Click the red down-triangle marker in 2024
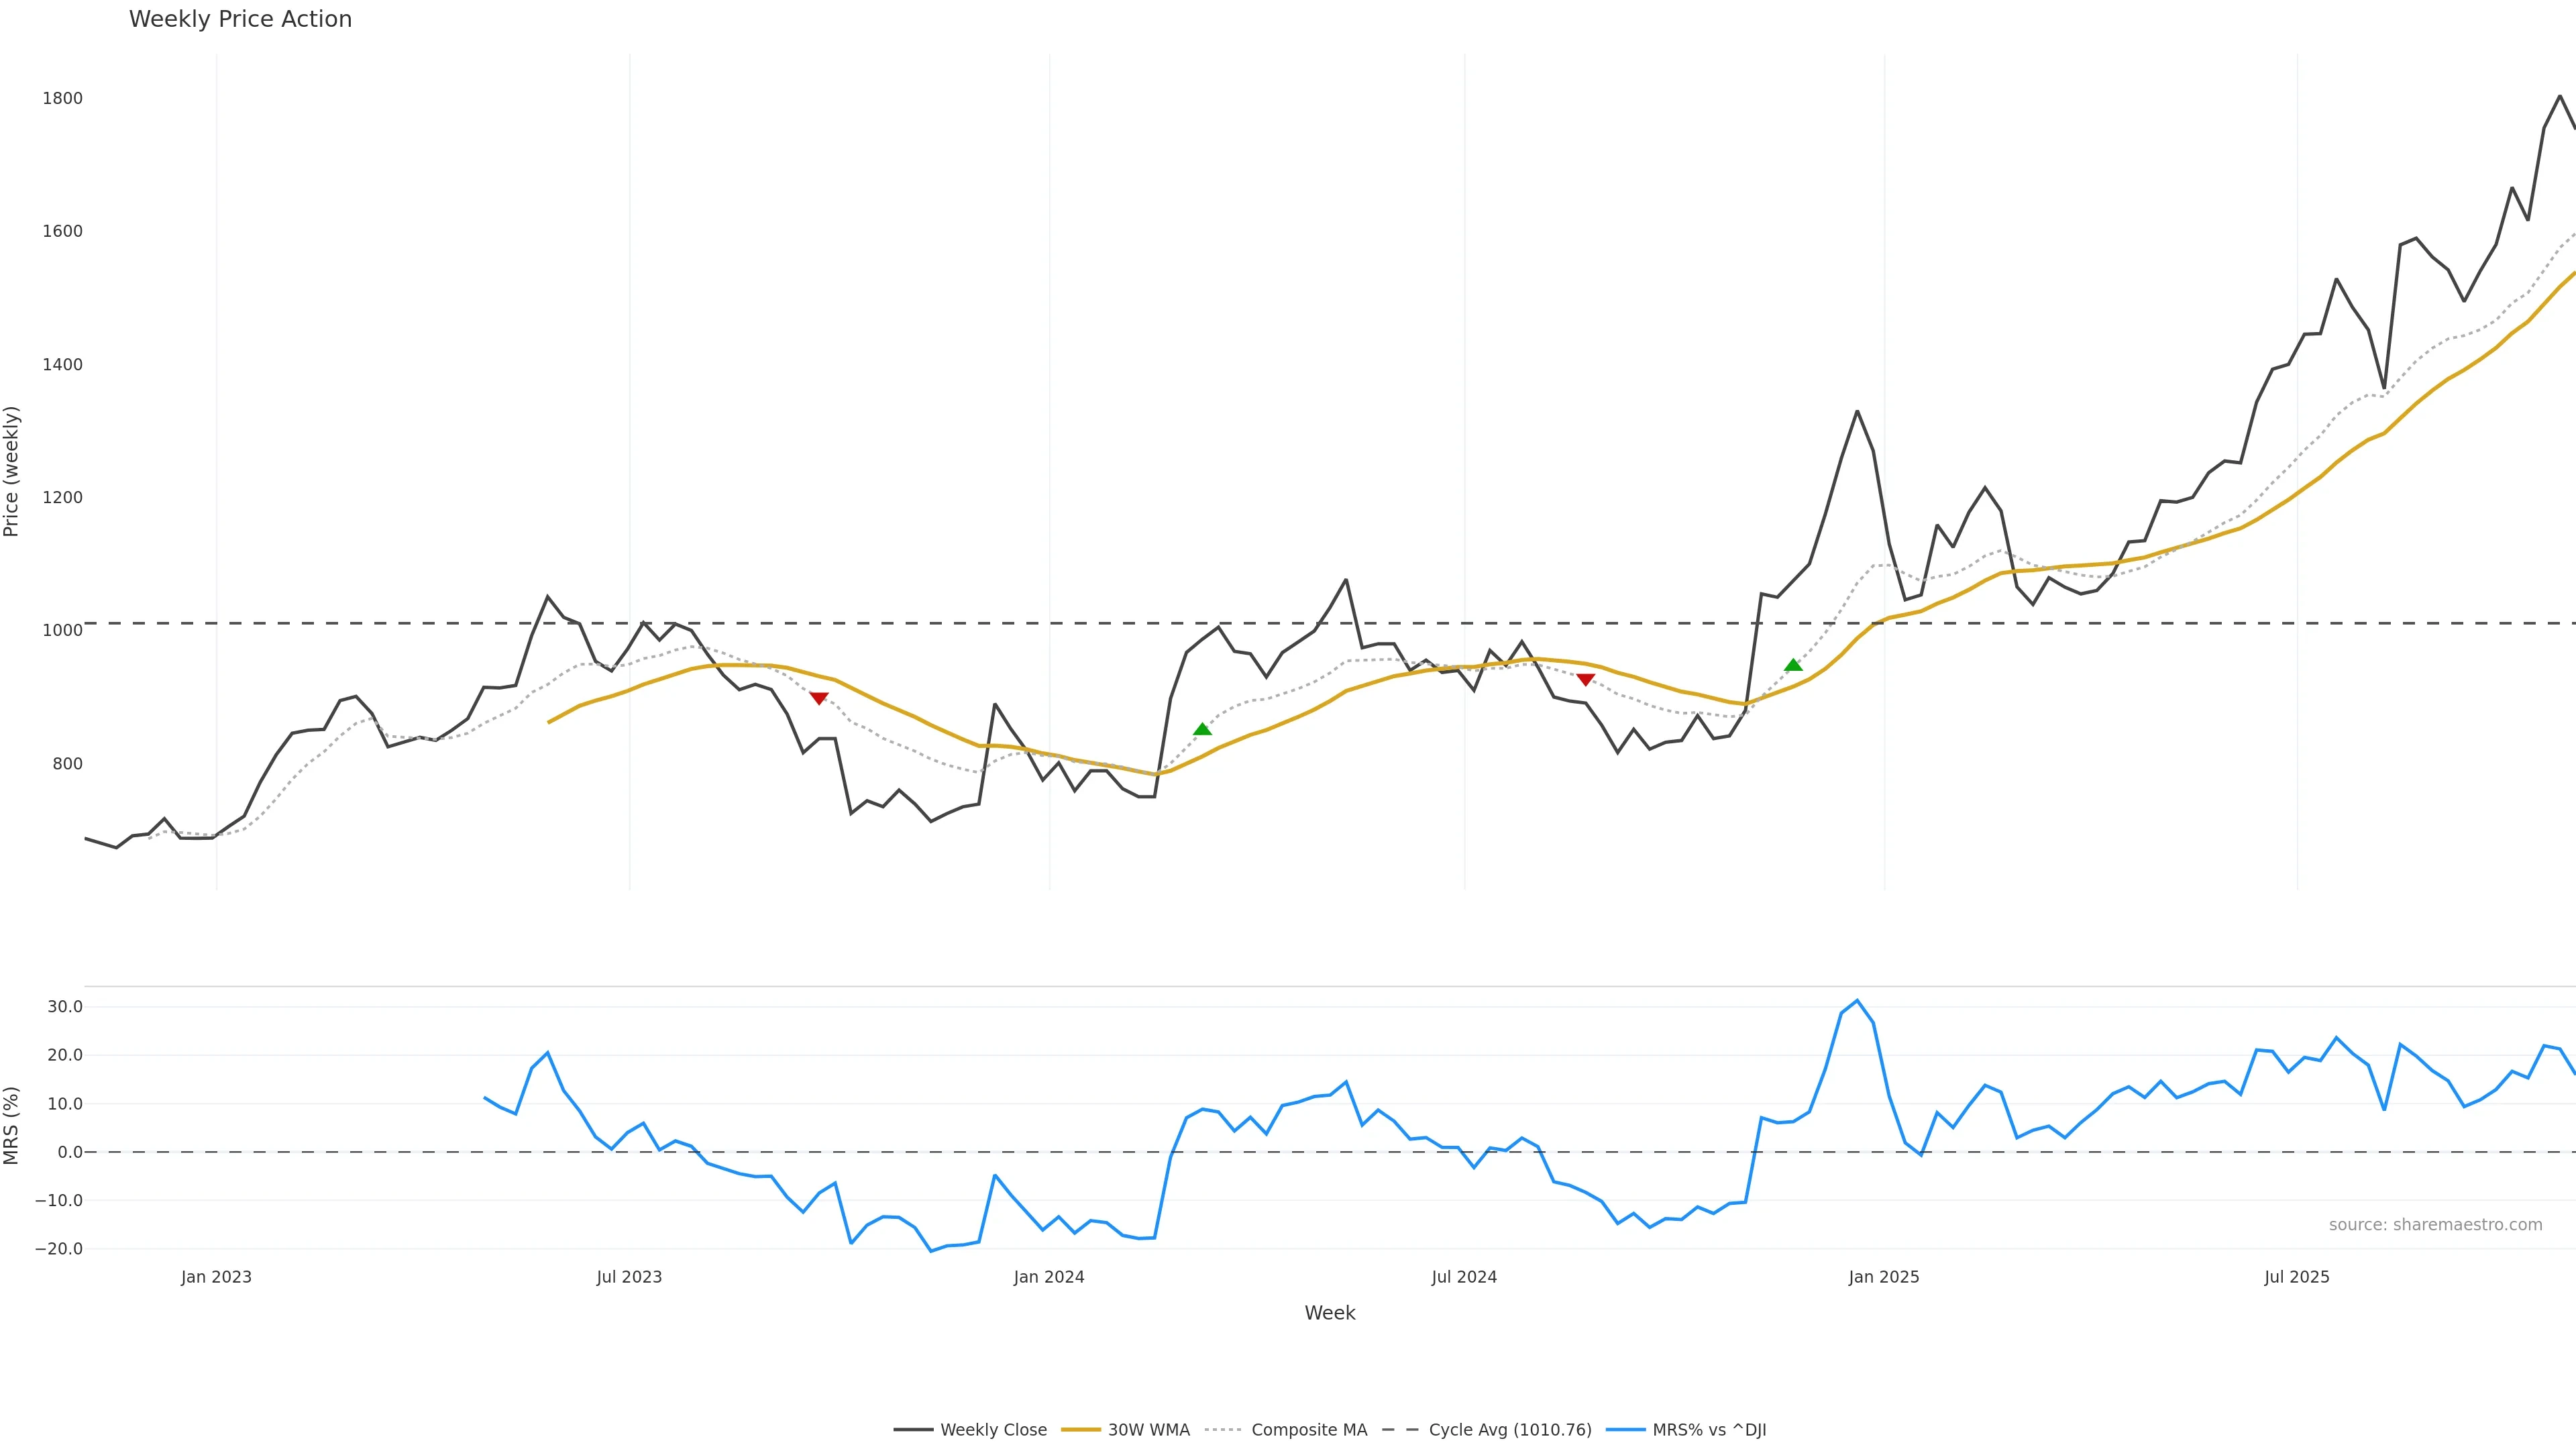 1585,680
